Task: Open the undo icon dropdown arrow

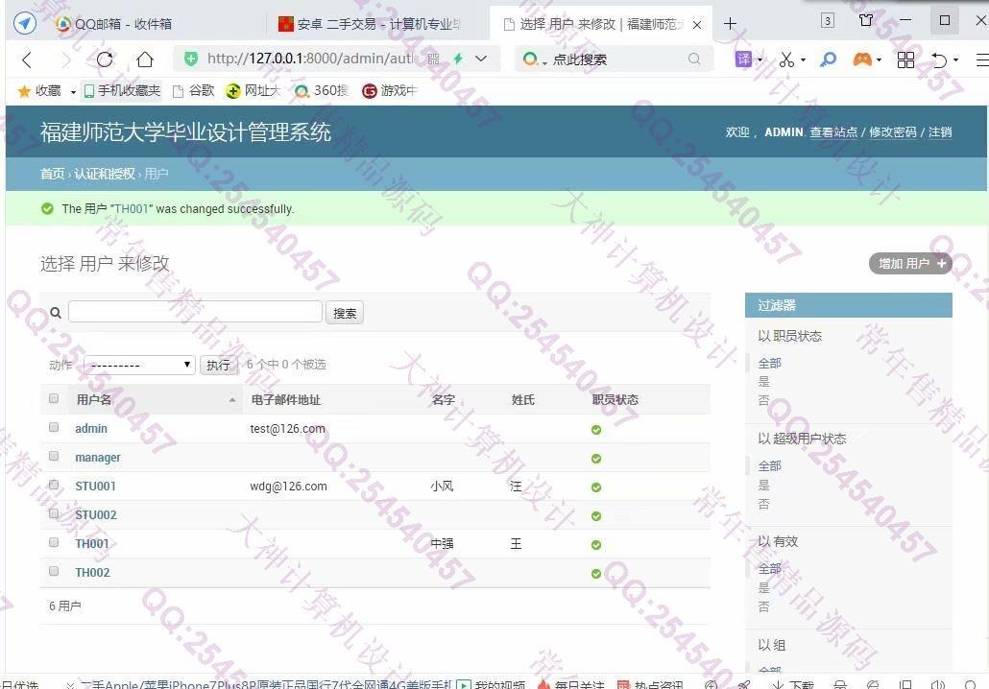Action: tap(955, 59)
